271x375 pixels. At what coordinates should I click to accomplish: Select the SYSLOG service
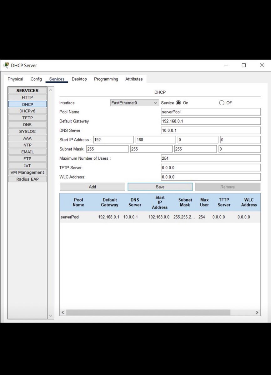[27, 131]
